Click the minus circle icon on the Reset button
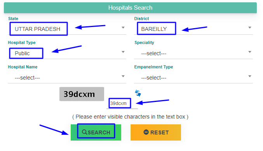263x151 pixels. [x=146, y=132]
